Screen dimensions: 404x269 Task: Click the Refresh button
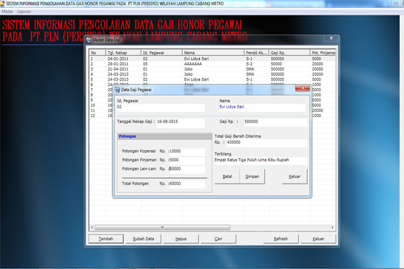click(x=281, y=239)
